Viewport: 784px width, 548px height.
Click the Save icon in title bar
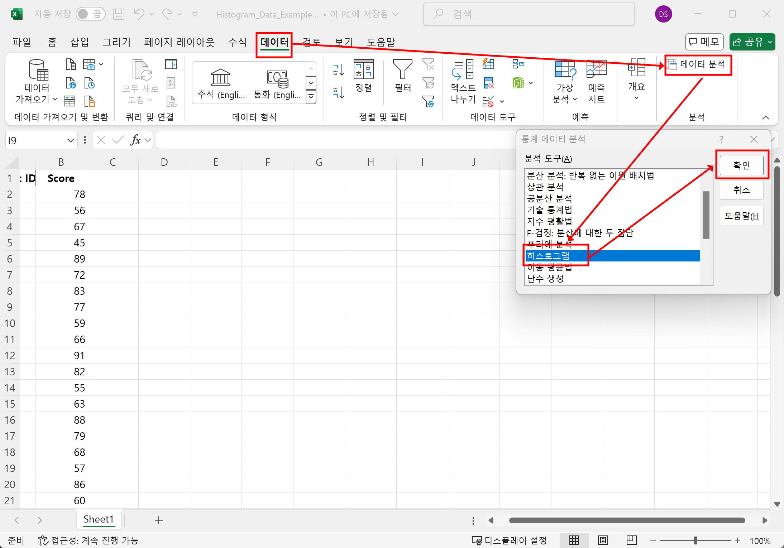coord(119,14)
